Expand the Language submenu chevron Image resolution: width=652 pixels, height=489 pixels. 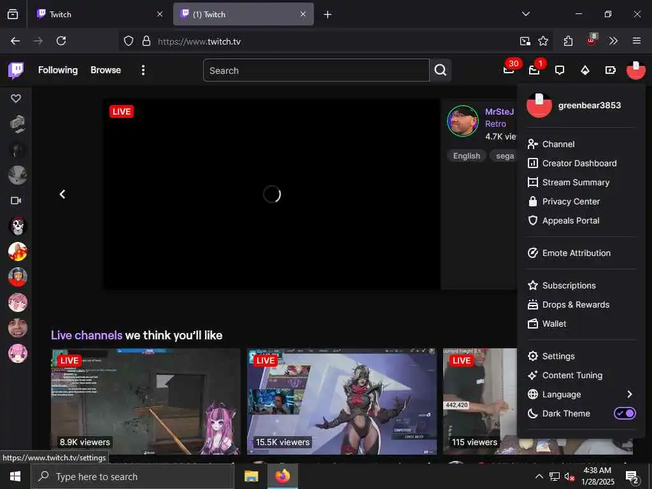coord(630,394)
